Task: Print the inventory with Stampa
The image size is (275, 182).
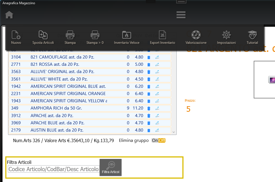Action: (70, 37)
